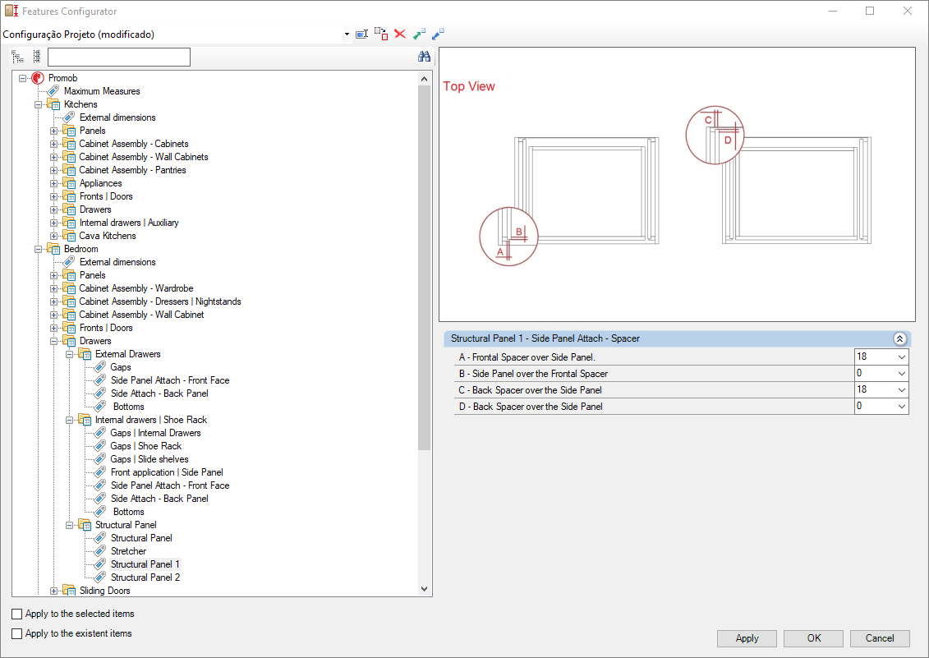Collapse the Promob root node
This screenshot has height=658, width=929.
pos(22,78)
